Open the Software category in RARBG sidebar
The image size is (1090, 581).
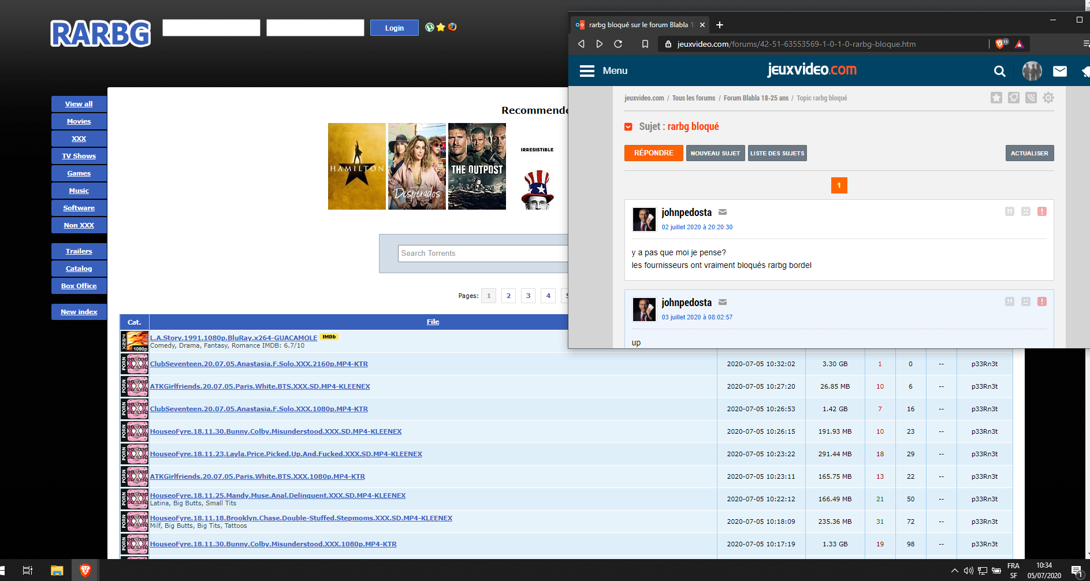click(x=79, y=208)
